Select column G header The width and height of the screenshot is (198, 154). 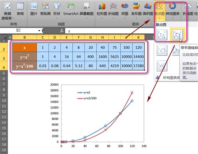(91, 37)
